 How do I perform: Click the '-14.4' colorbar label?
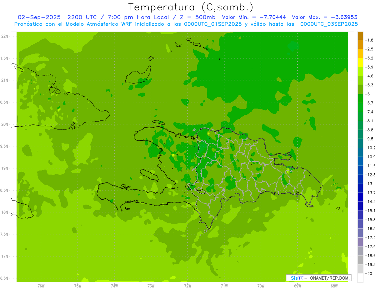tap(370, 202)
